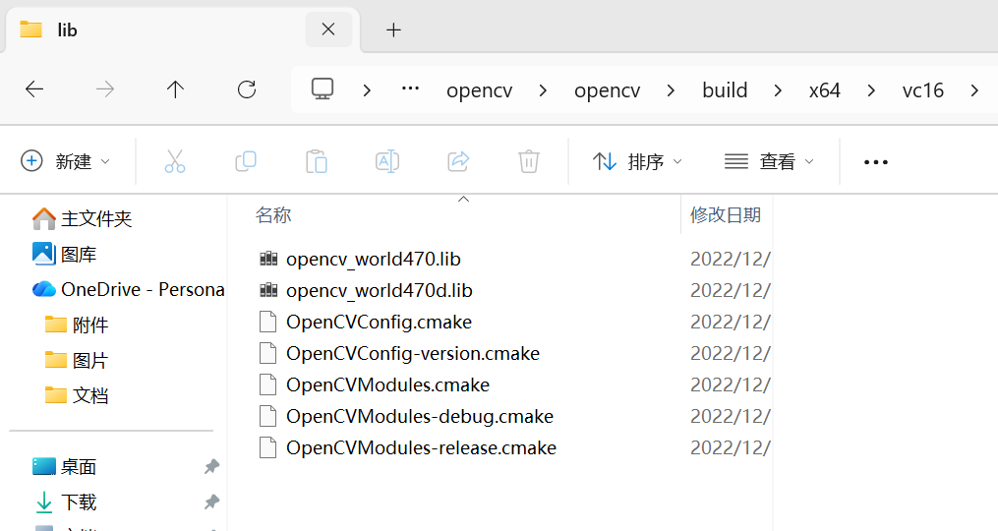The height and width of the screenshot is (531, 998).
Task: Navigate to x64 folder in breadcrumb
Action: (x=825, y=90)
